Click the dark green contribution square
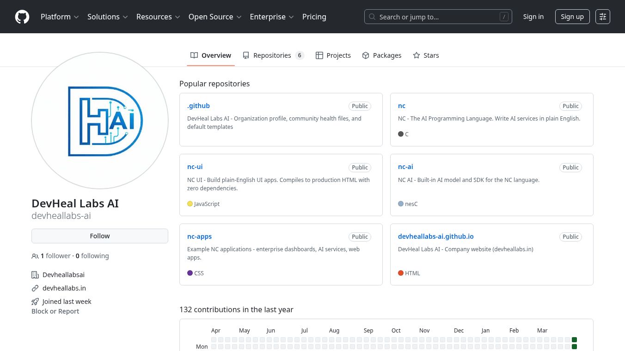The width and height of the screenshot is (625, 351). pyautogui.click(x=574, y=339)
